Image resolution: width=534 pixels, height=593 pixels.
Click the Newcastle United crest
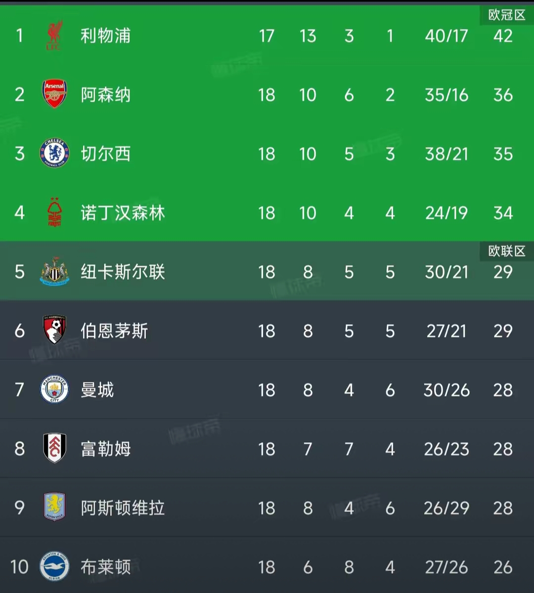pos(54,271)
